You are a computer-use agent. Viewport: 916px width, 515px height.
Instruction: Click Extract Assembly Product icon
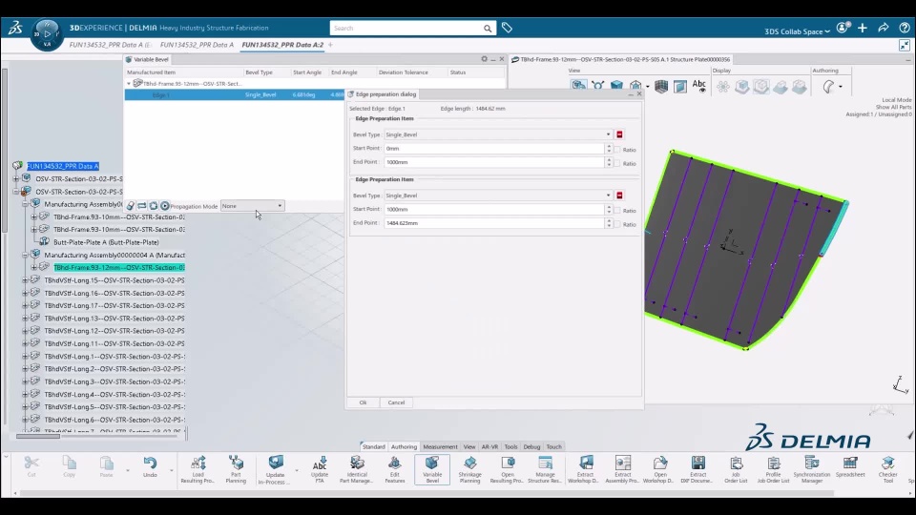[x=623, y=469]
